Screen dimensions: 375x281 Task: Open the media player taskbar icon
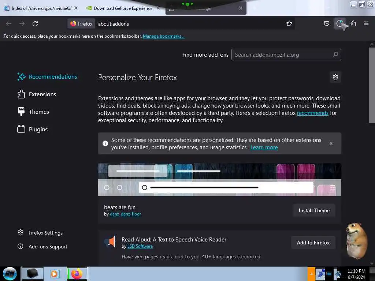pos(54,274)
